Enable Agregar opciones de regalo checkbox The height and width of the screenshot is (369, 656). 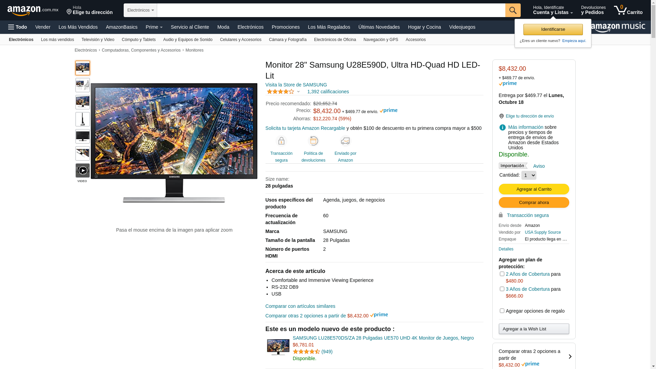pyautogui.click(x=502, y=311)
